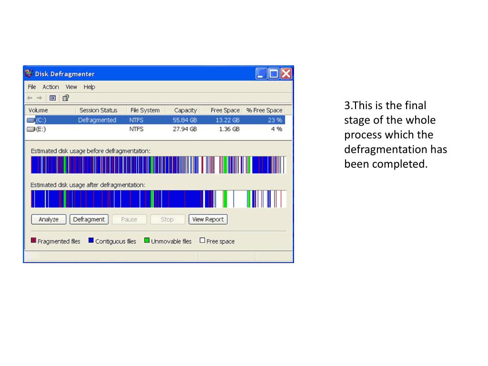The height and width of the screenshot is (366, 488).
Task: Click the 13.22 GB free space value
Action: click(x=227, y=120)
